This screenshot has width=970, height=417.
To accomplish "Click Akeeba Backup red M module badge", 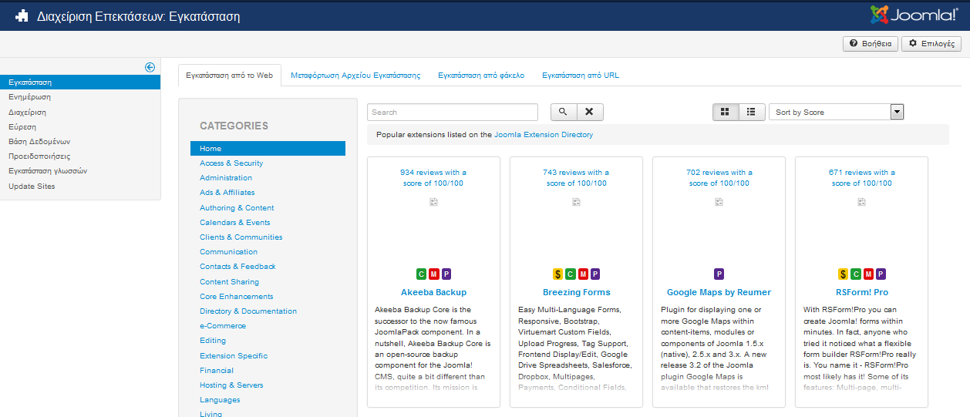I will (433, 274).
